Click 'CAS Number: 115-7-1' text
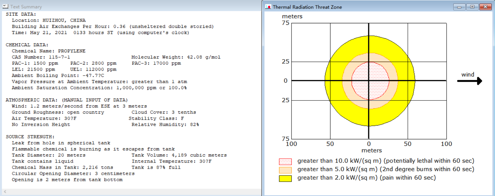The height and width of the screenshot is (196, 495). [41, 57]
